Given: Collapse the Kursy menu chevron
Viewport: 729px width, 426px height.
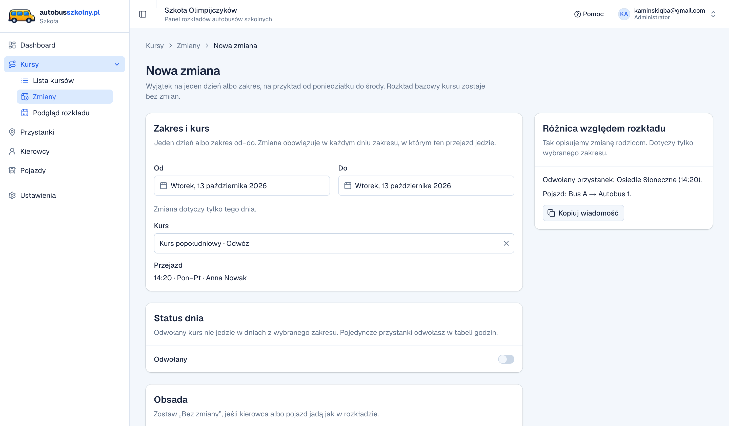Looking at the screenshot, I should [117, 64].
